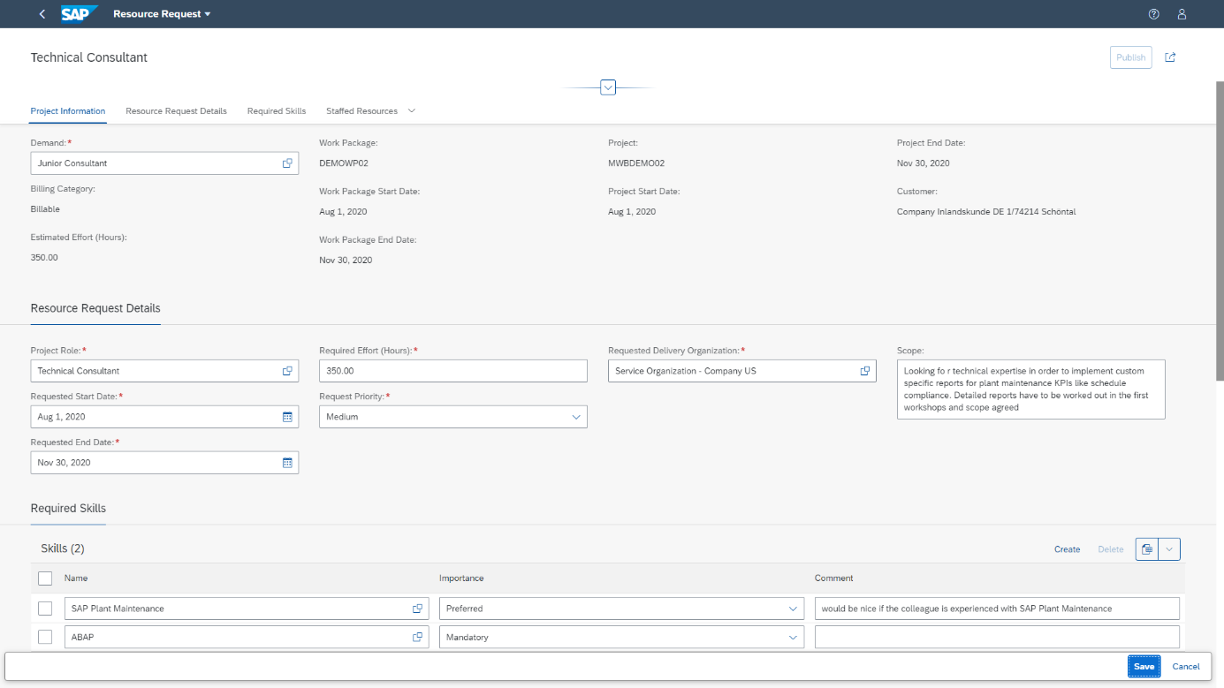Open the user profile icon
This screenshot has height=688, width=1224.
pyautogui.click(x=1182, y=14)
